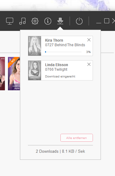Click the power shutdown icon
The height and width of the screenshot is (176, 115).
click(x=79, y=21)
